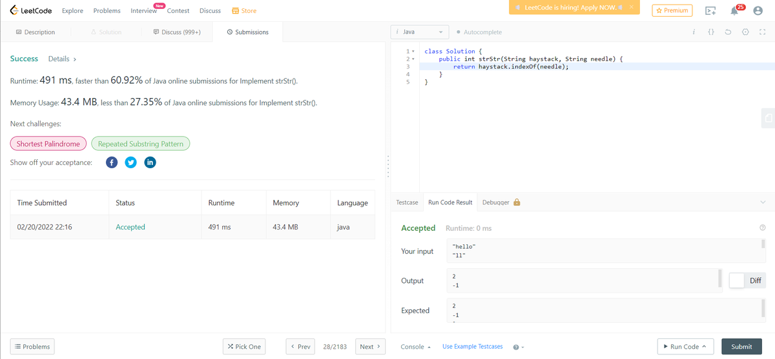This screenshot has width=775, height=359.
Task: Open the playground icon in the header
Action: (710, 11)
